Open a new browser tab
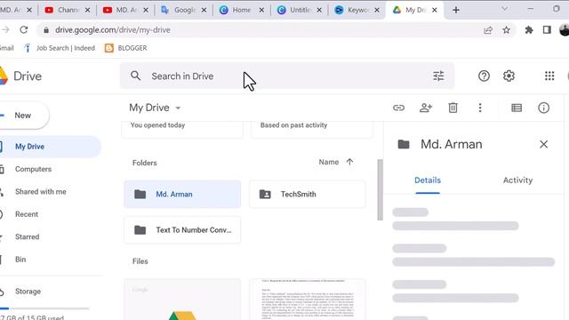569x320 pixels. 456,10
